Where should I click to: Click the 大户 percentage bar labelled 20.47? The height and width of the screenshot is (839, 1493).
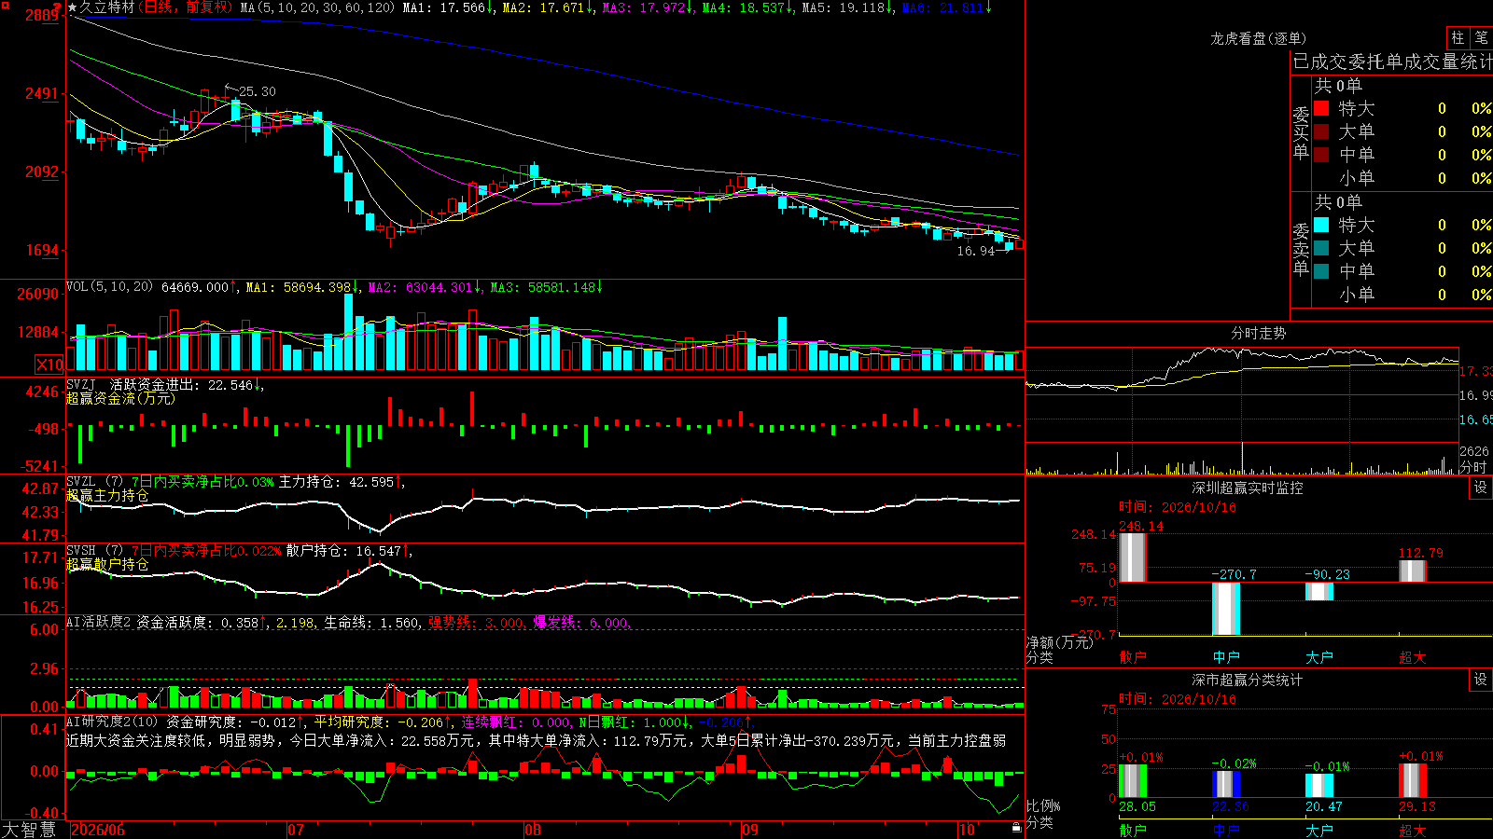coord(1319,786)
